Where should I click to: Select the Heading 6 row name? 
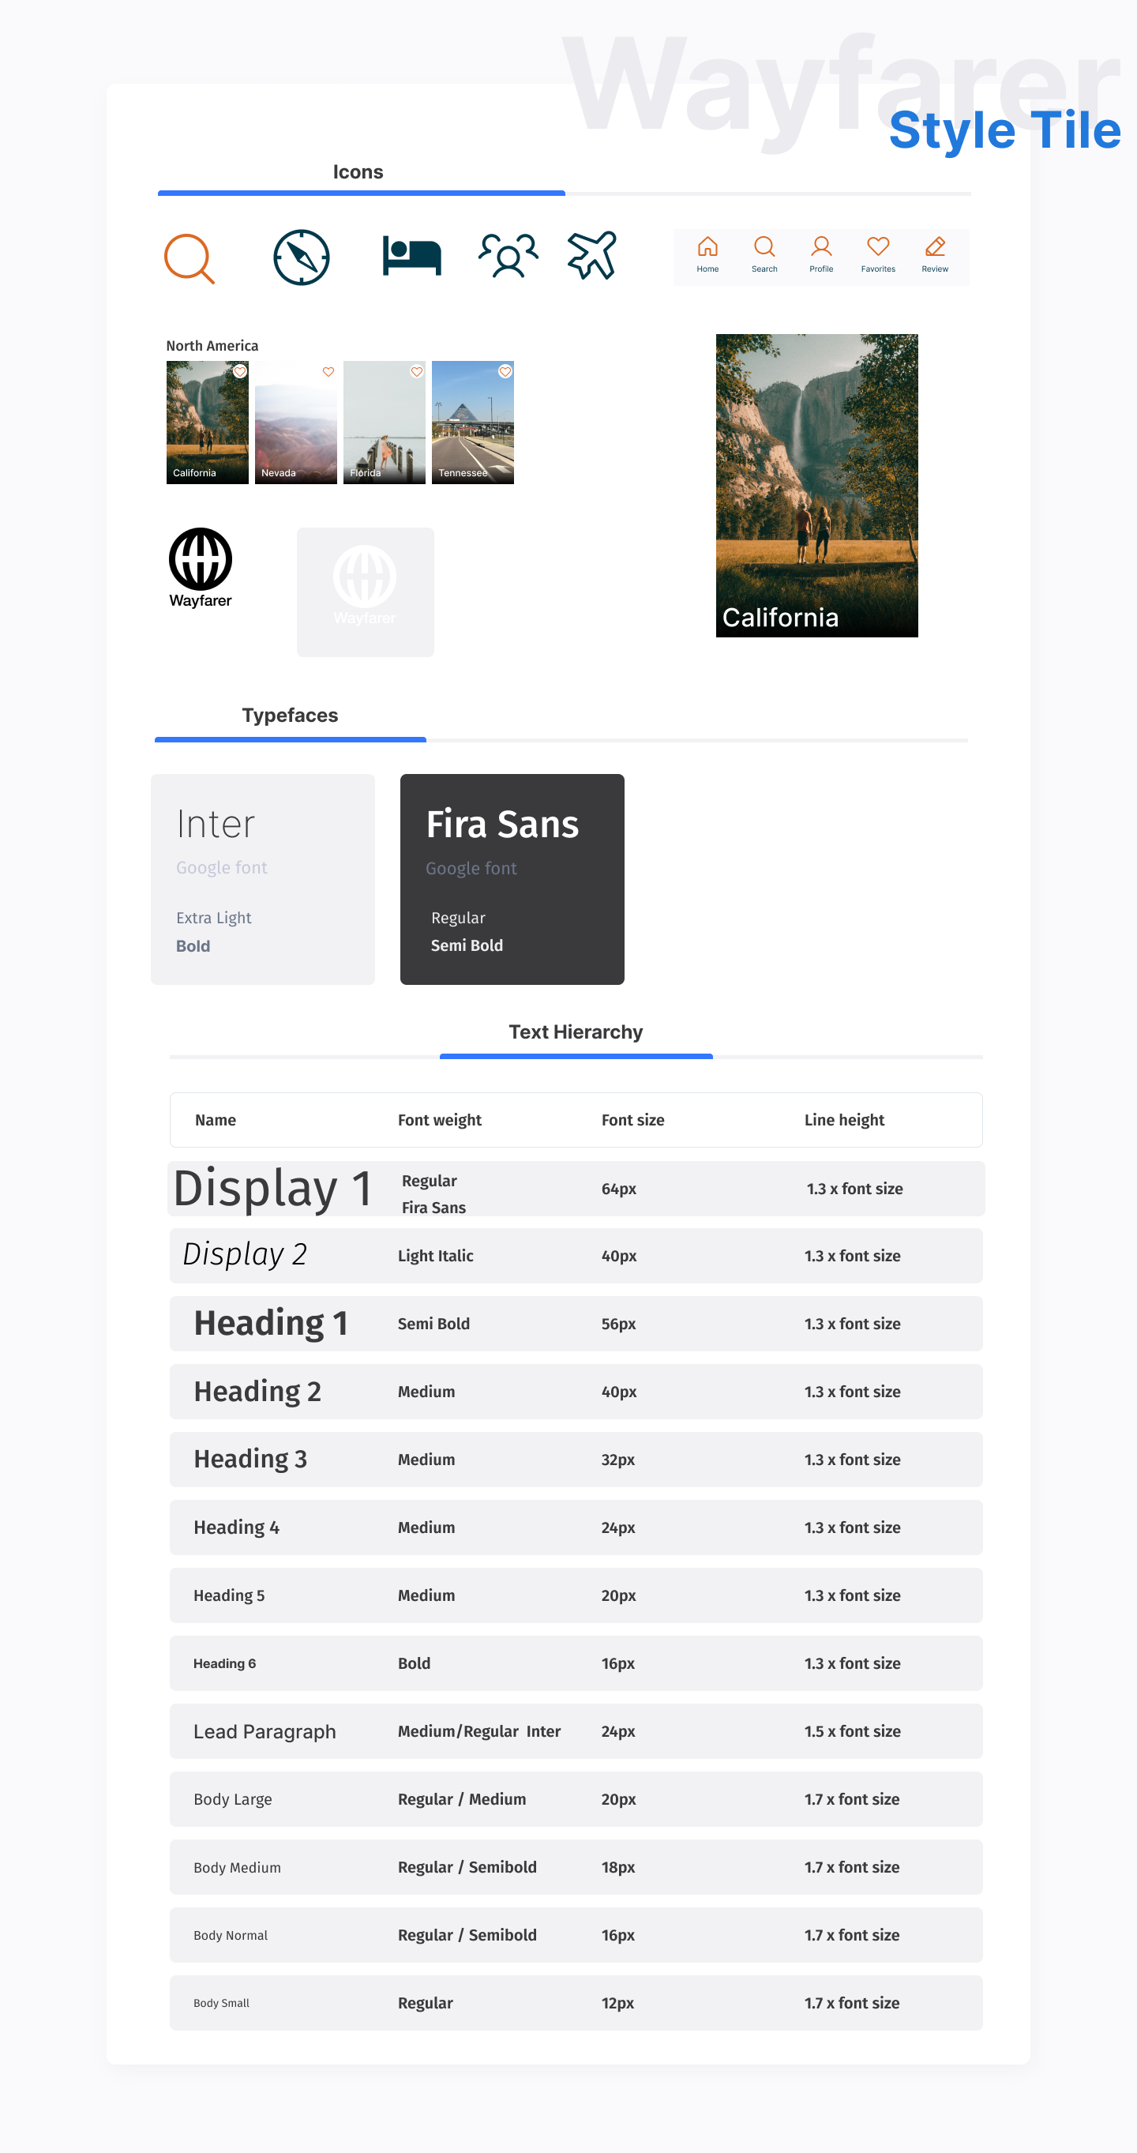click(225, 1663)
